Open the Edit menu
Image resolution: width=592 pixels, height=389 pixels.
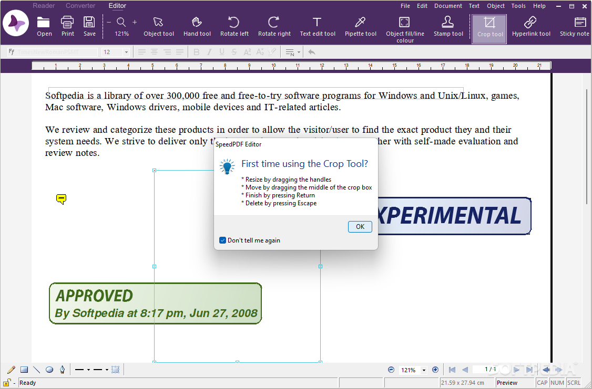tap(422, 6)
